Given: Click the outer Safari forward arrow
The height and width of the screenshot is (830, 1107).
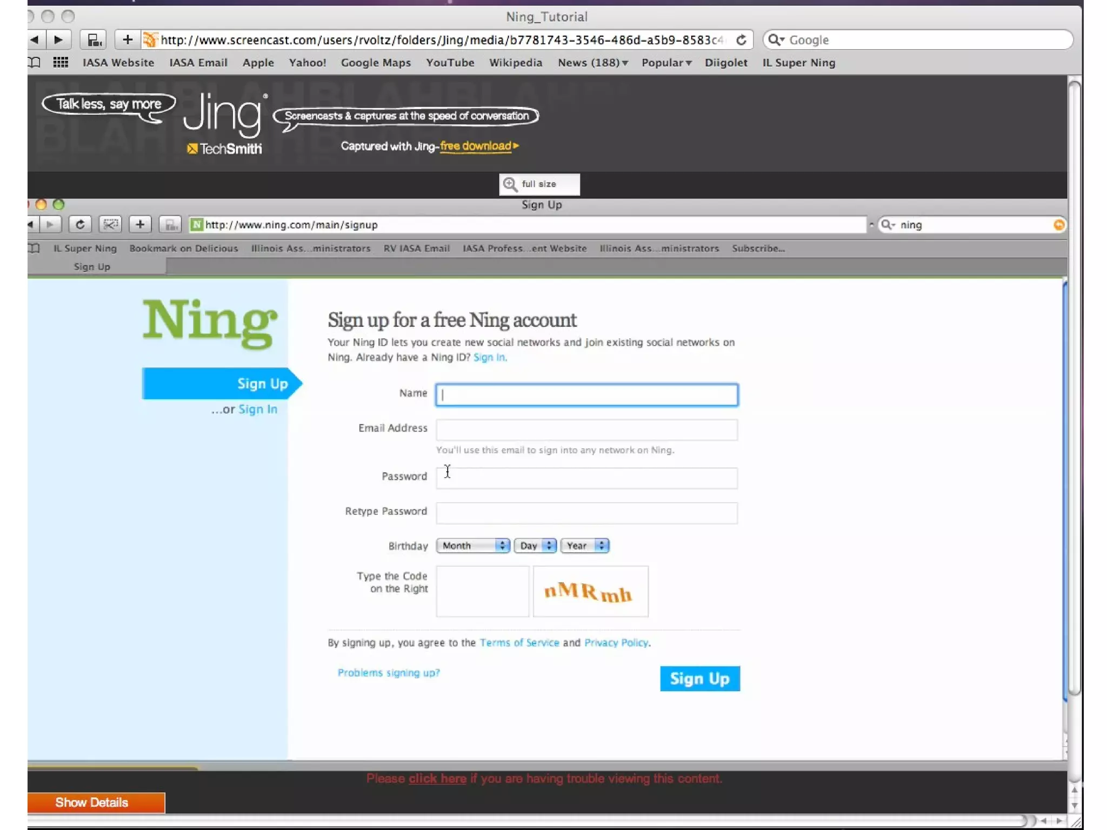Looking at the screenshot, I should coord(58,39).
